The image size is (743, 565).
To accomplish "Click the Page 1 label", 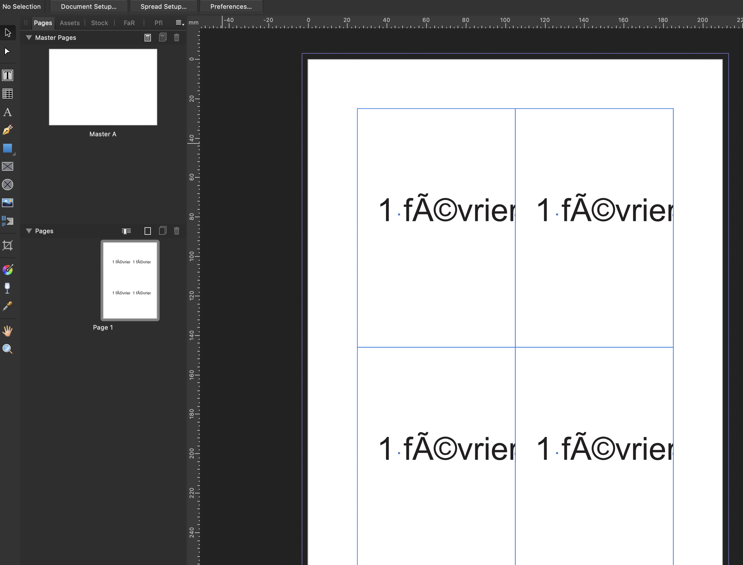I will click(x=103, y=328).
